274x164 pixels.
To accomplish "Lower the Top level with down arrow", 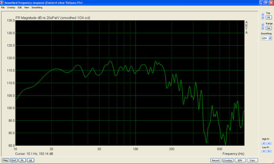I will pyautogui.click(x=262, y=18).
